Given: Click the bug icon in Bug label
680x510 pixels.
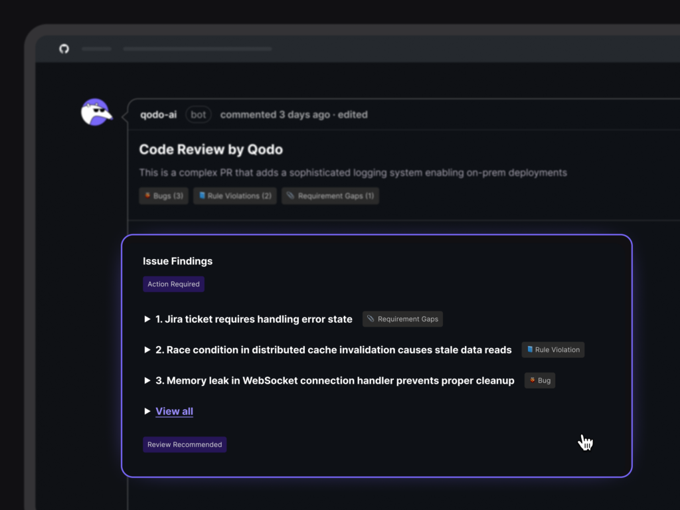Looking at the screenshot, I should (x=533, y=381).
